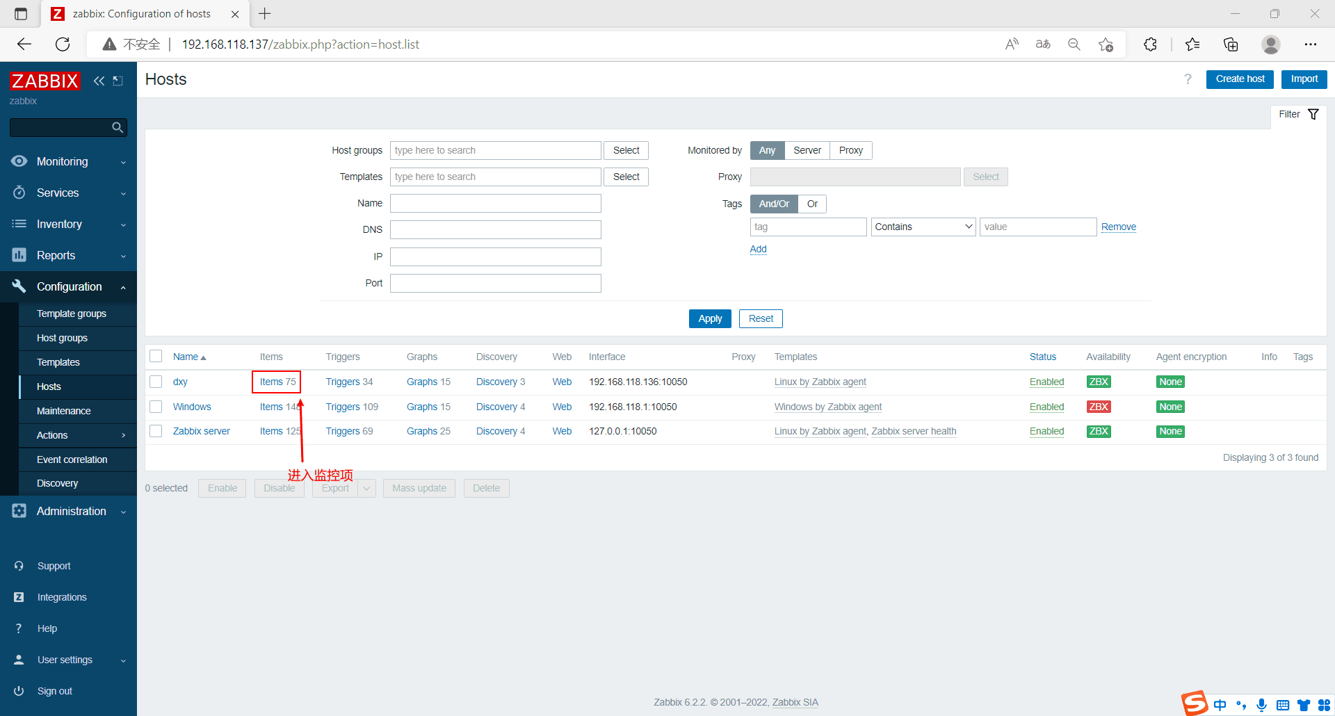Set Monitored by to Server

pos(807,150)
